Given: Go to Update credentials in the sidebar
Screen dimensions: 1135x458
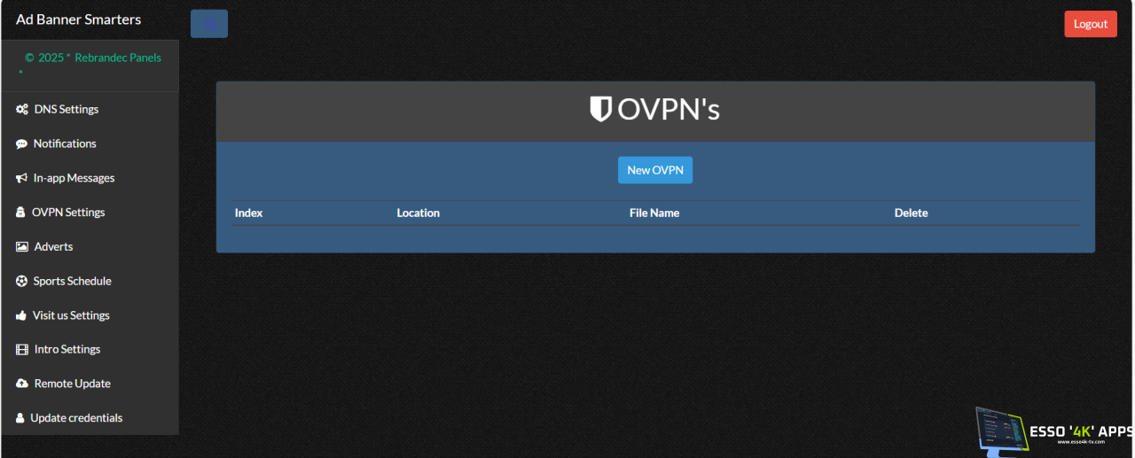Looking at the screenshot, I should pos(76,418).
